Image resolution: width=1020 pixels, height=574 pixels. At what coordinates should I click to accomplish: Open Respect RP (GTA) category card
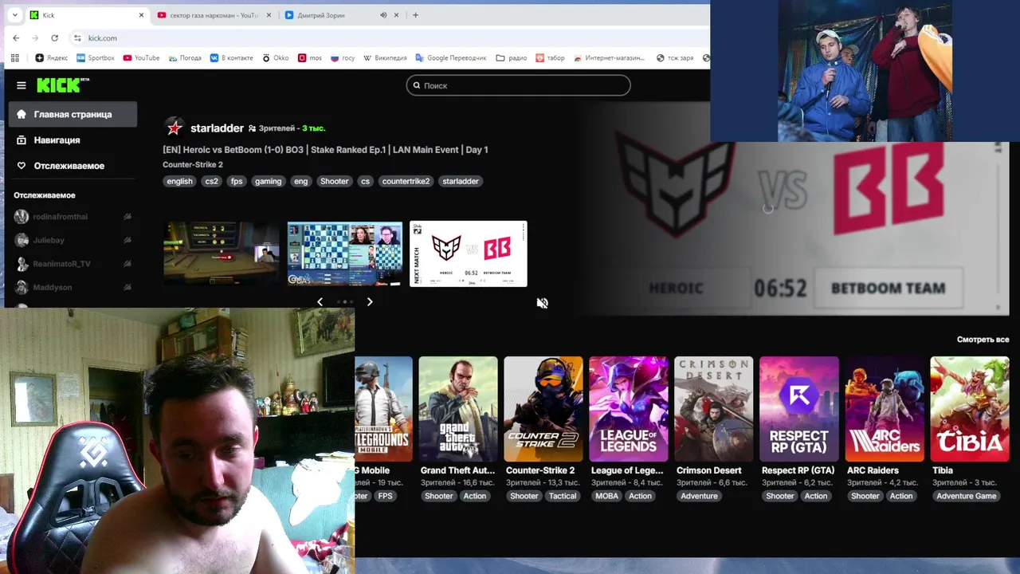click(799, 408)
